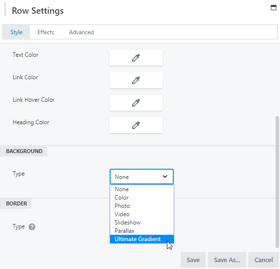Open the Text Color eyedropper picker

pyautogui.click(x=136, y=58)
